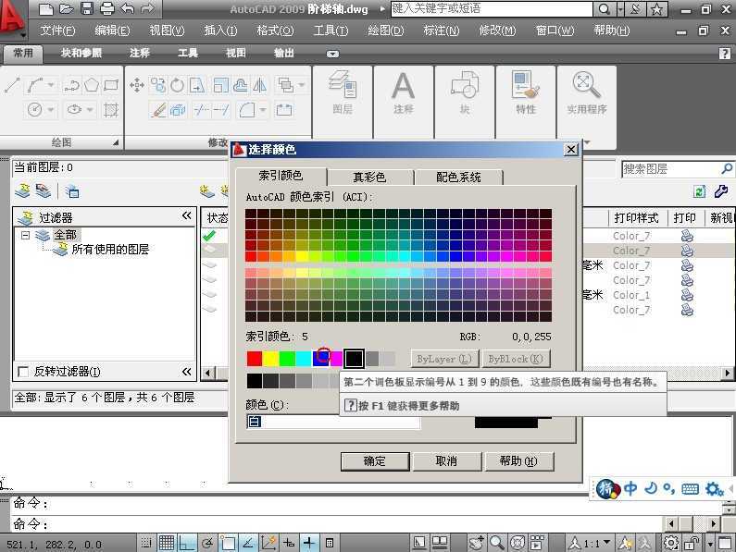Pick the cyan standard color swatch
Screen dimensions: 736x552
[304, 359]
